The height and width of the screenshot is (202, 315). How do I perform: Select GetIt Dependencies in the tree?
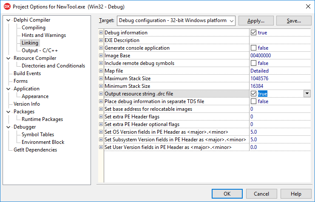pos(35,150)
